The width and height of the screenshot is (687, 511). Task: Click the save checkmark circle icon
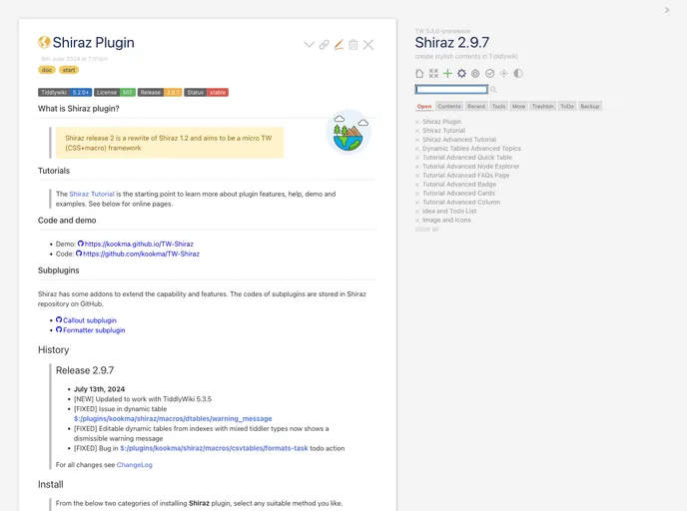[x=490, y=74]
